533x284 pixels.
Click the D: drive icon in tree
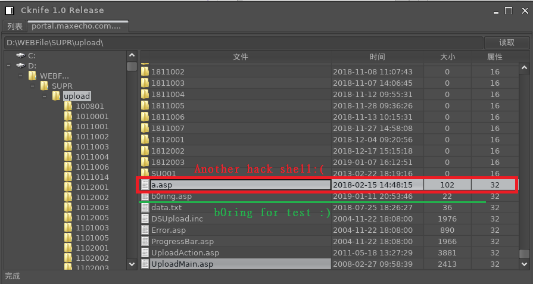tap(20, 65)
